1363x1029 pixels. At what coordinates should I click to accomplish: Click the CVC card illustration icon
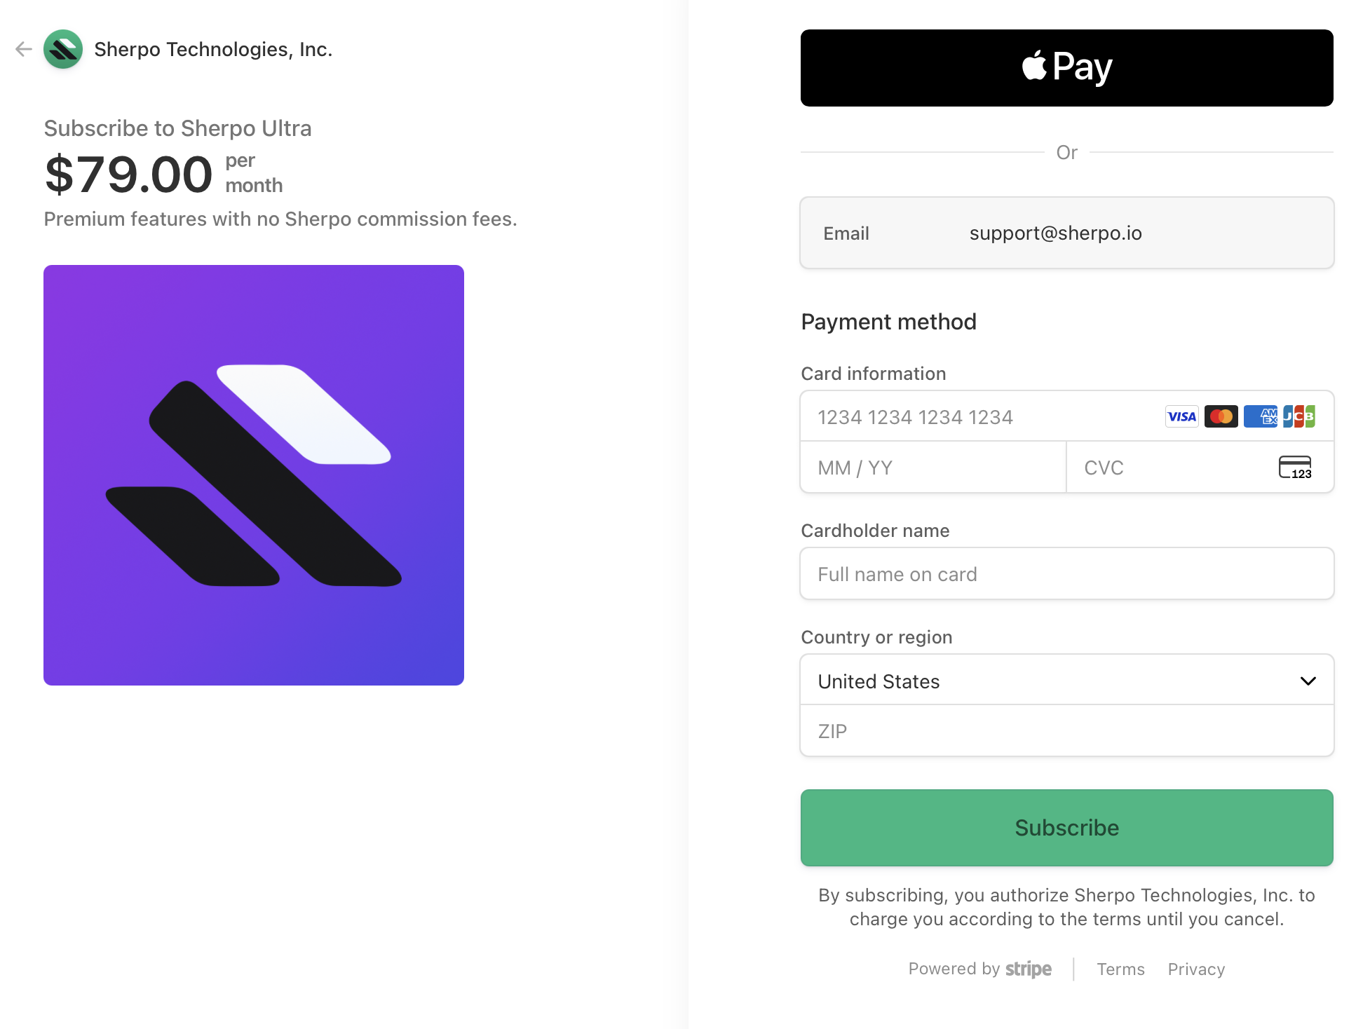pyautogui.click(x=1296, y=468)
